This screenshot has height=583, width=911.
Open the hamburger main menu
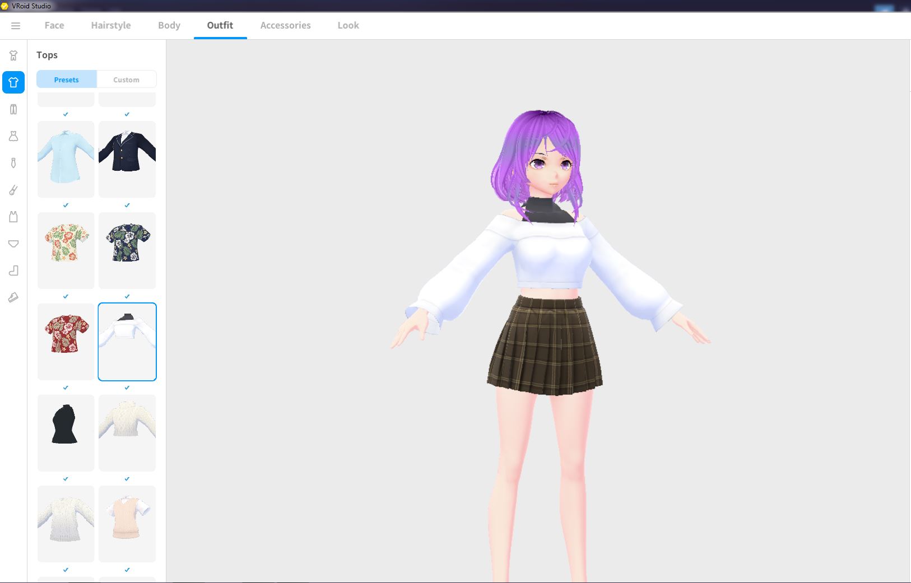16,26
